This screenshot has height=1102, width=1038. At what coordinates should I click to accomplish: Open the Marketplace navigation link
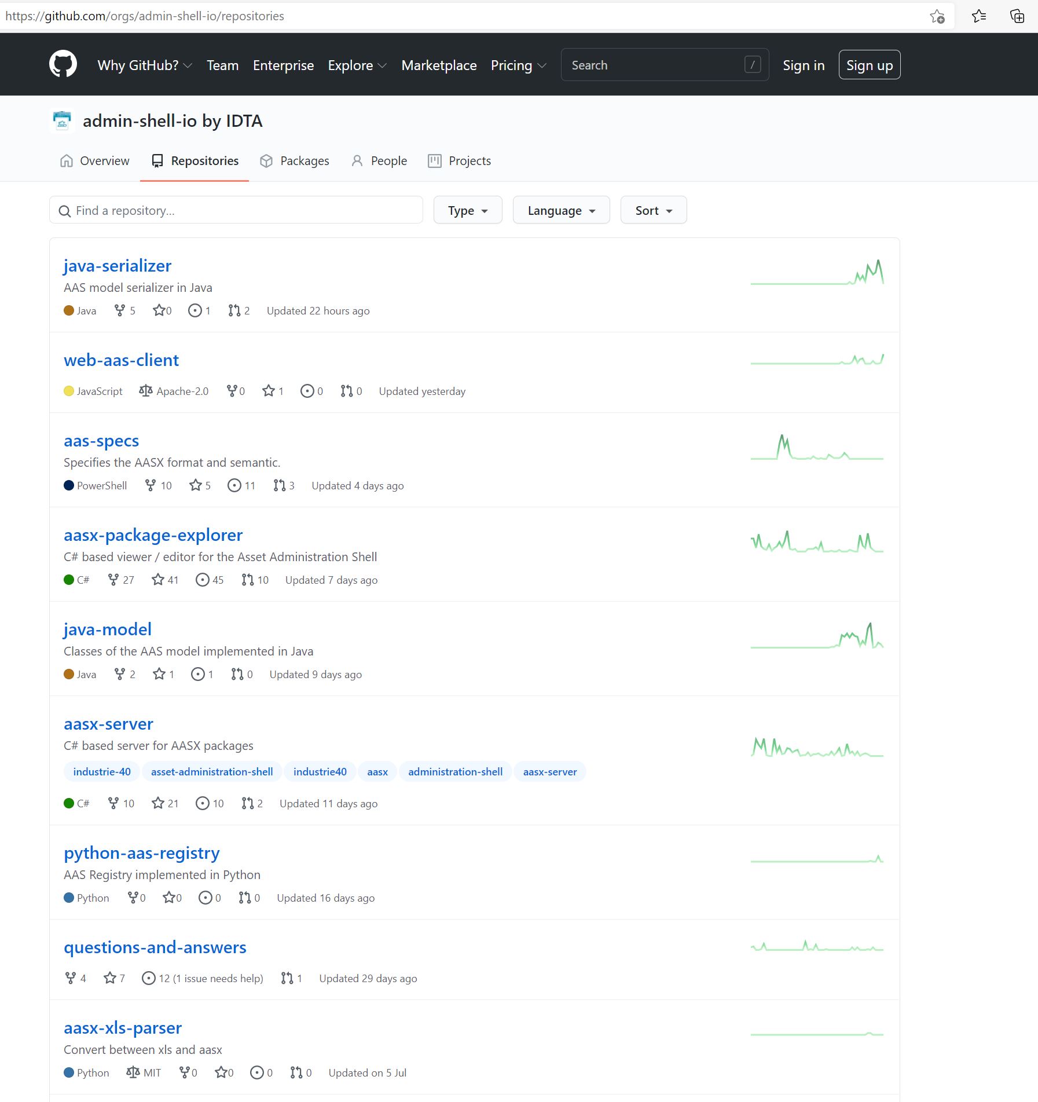click(x=439, y=65)
